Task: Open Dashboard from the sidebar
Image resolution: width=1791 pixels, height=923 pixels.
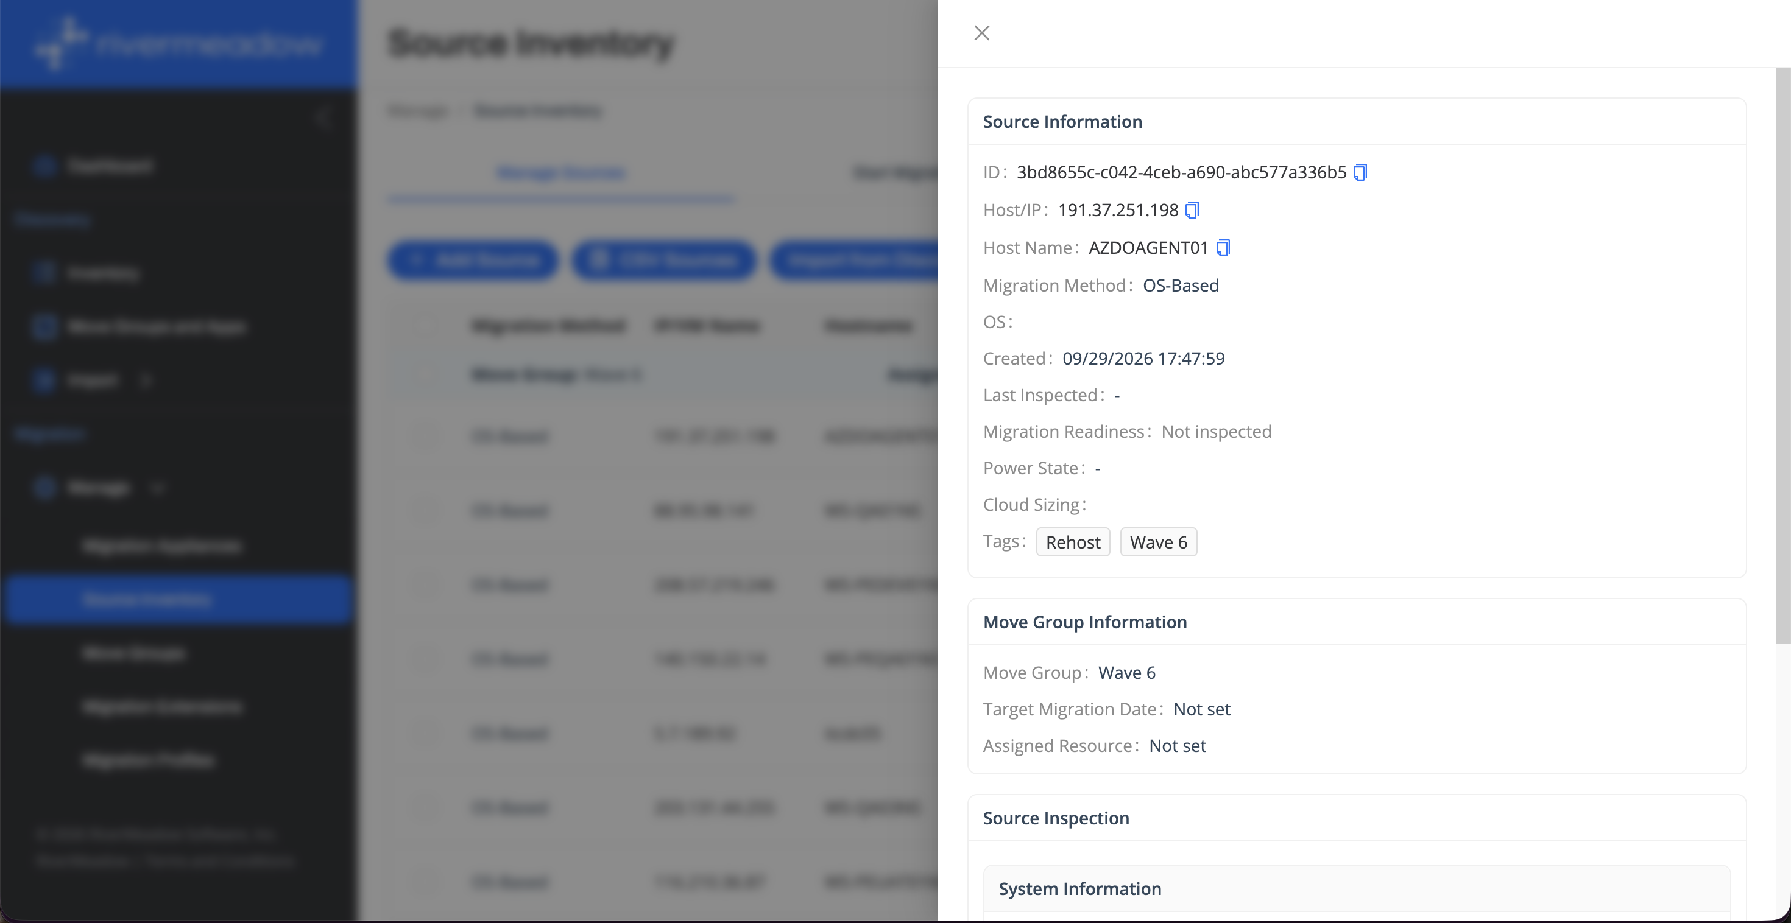Action: (x=110, y=166)
